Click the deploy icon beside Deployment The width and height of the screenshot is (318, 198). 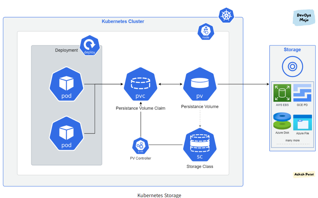click(x=89, y=46)
